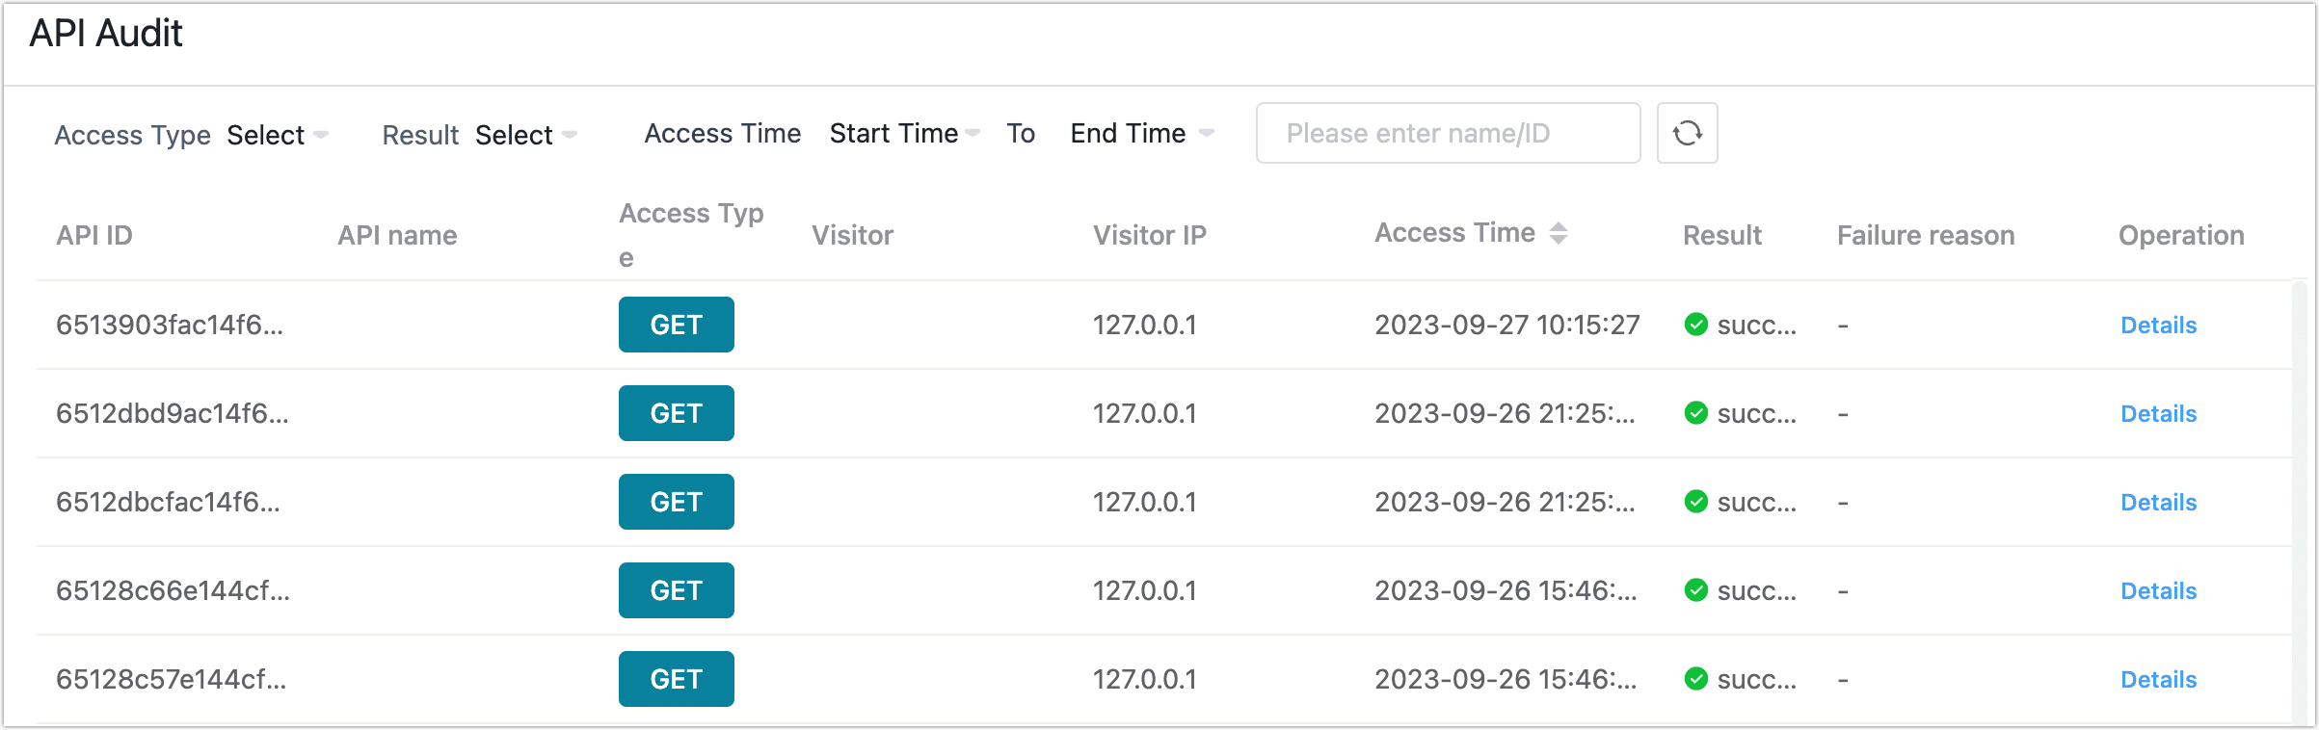Click green success icon in first row
The width and height of the screenshot is (2319, 730).
[x=1696, y=325]
